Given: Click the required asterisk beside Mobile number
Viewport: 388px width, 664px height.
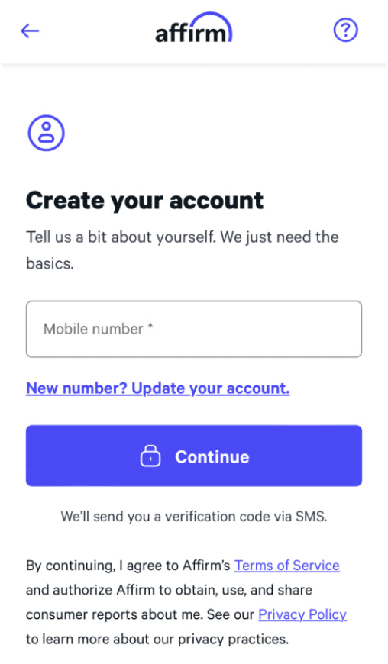Looking at the screenshot, I should (x=150, y=326).
